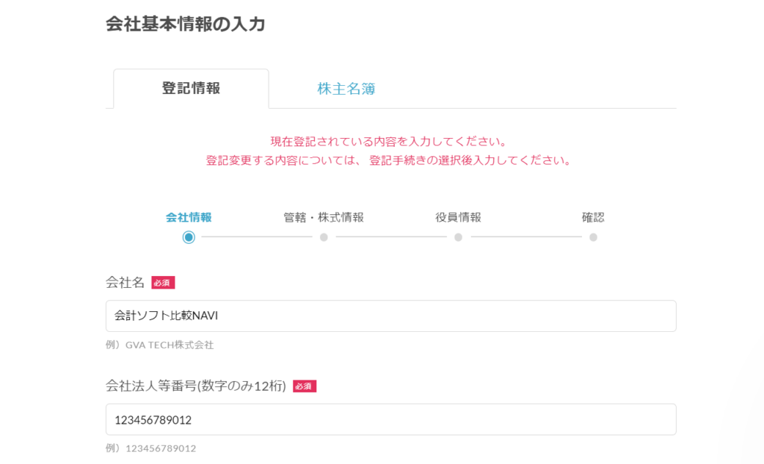Screen dimensions: 764x464
Task: Click the 確認 step label
Action: point(593,217)
